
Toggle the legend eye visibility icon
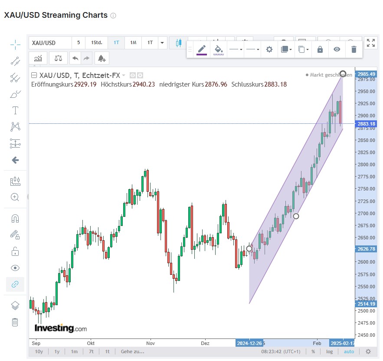coord(133,75)
